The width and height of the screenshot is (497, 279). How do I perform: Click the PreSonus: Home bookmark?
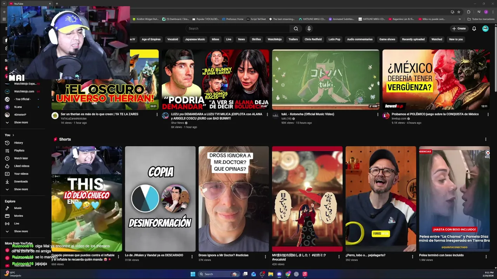pos(232,19)
